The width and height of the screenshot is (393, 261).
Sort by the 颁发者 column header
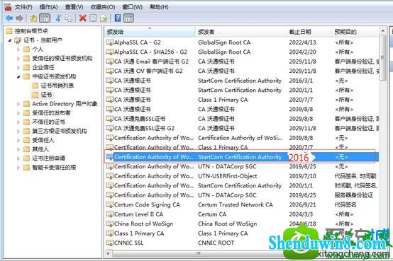(x=240, y=32)
